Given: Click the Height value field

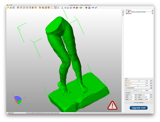Looking at the screenshot, I should (x=132, y=99).
